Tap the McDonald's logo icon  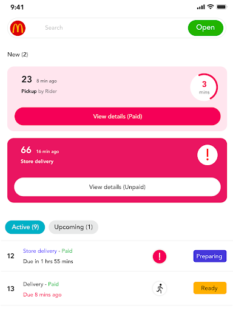pos(18,28)
